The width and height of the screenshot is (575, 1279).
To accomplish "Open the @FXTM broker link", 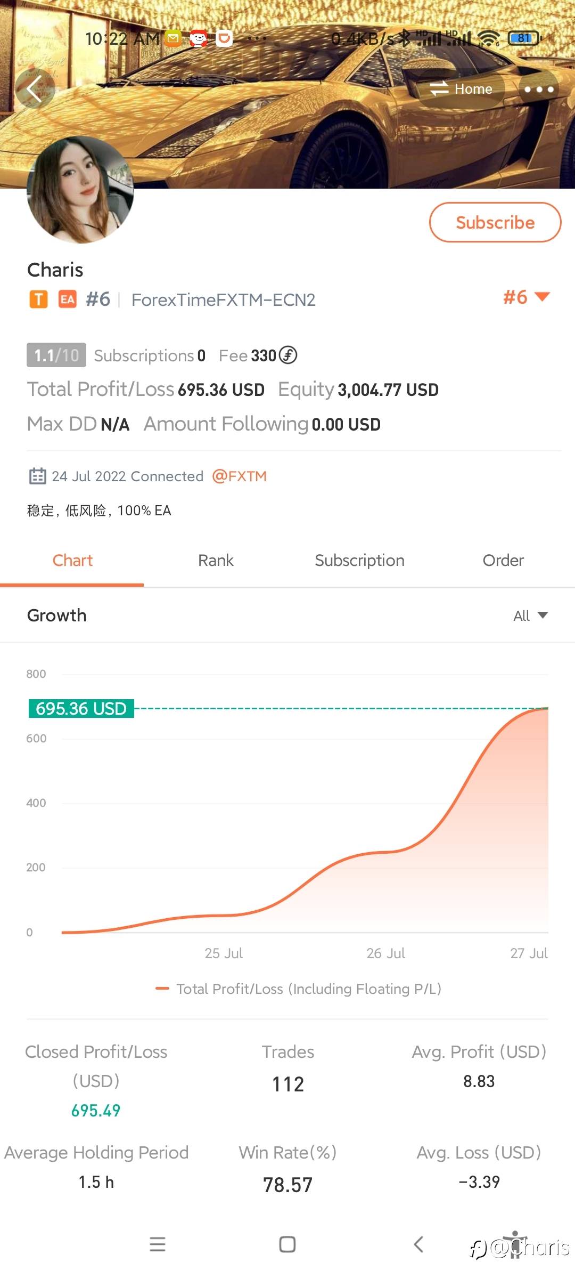I will tap(239, 476).
